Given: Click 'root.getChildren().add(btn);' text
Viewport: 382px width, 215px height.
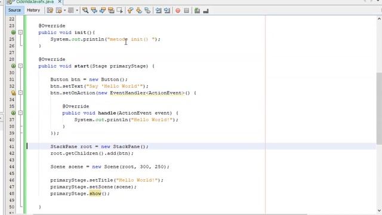Looking at the screenshot, I should pos(92,153).
